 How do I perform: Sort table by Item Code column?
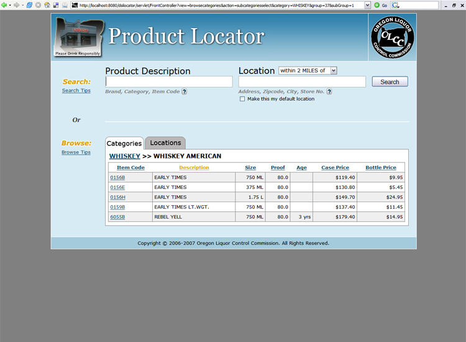[130, 167]
